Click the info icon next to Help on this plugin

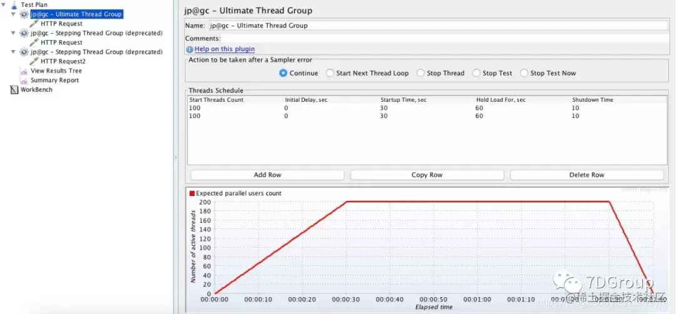click(190, 49)
